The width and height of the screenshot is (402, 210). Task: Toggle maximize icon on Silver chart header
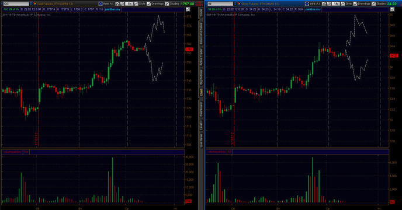tap(392, 9)
